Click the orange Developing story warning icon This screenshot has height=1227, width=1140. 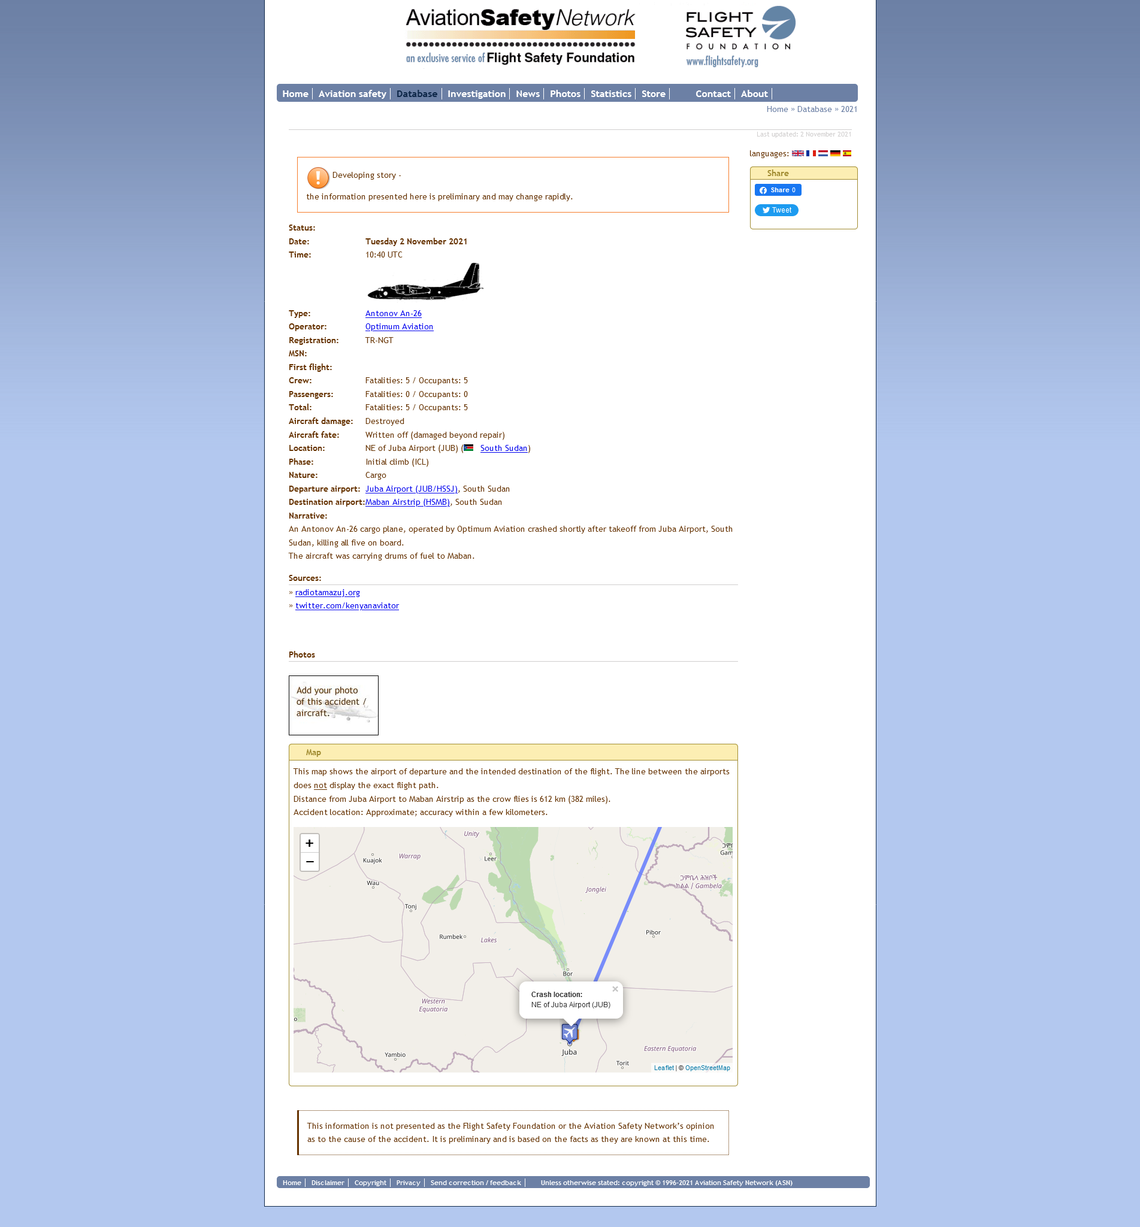tap(317, 178)
